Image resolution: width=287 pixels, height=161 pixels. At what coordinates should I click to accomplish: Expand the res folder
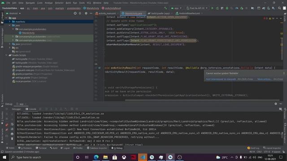click(x=10, y=48)
